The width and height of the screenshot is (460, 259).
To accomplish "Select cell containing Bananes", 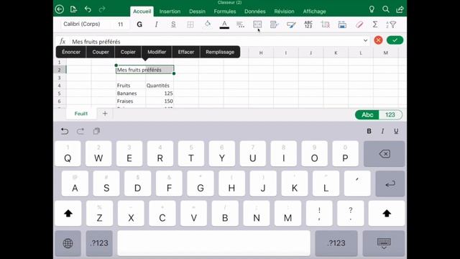I will (x=131, y=94).
